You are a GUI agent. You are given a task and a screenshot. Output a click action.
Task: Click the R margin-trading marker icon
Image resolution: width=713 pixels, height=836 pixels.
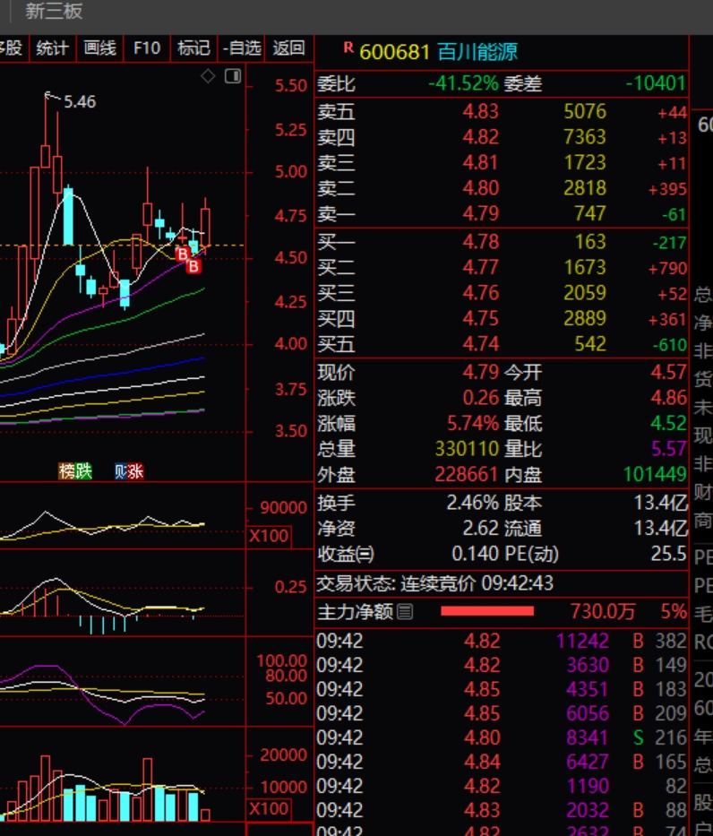tap(348, 47)
